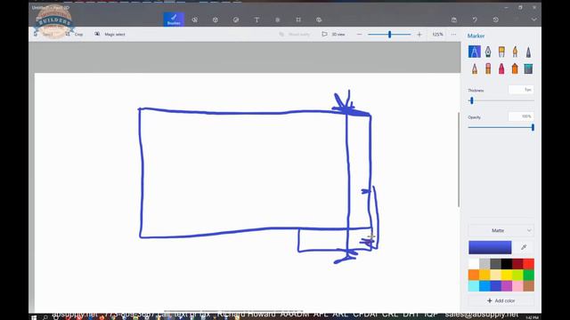Open the Stickers tab

pyautogui.click(x=236, y=20)
